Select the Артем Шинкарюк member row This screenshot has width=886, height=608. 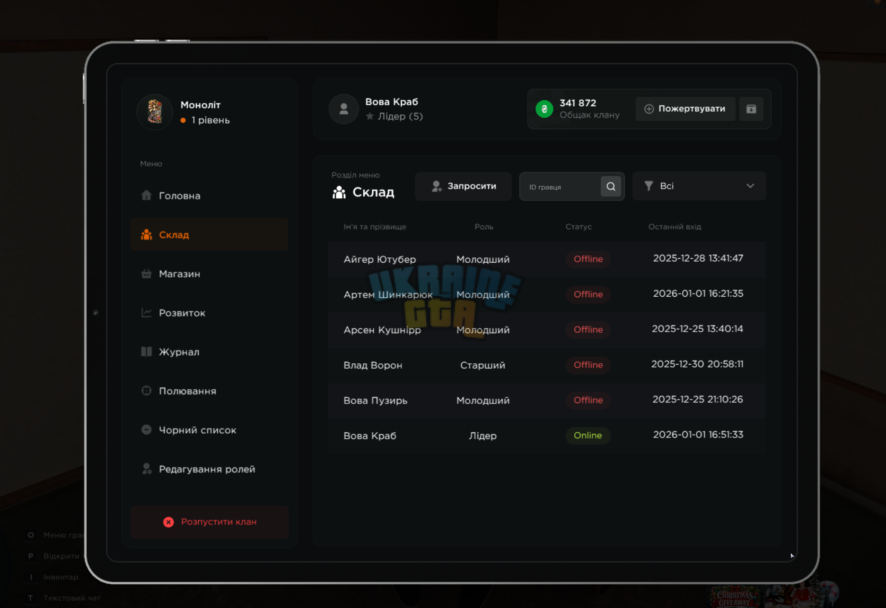pyautogui.click(x=547, y=294)
